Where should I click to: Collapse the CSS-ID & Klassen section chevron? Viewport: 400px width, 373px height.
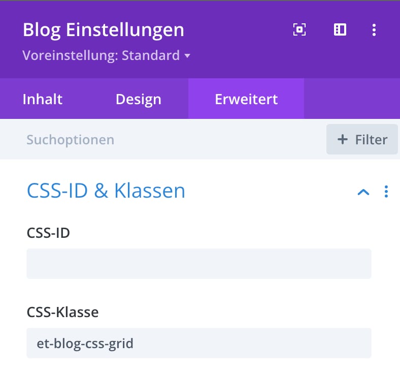tap(363, 192)
